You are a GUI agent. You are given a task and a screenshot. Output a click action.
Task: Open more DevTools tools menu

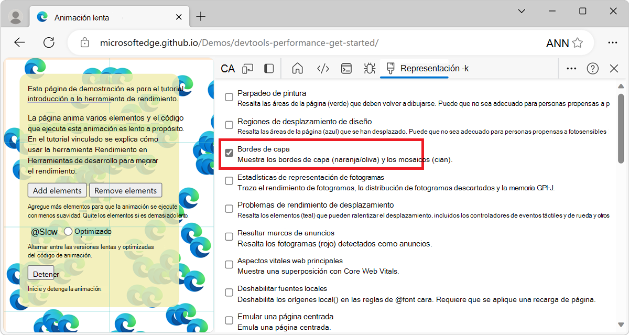coord(572,68)
